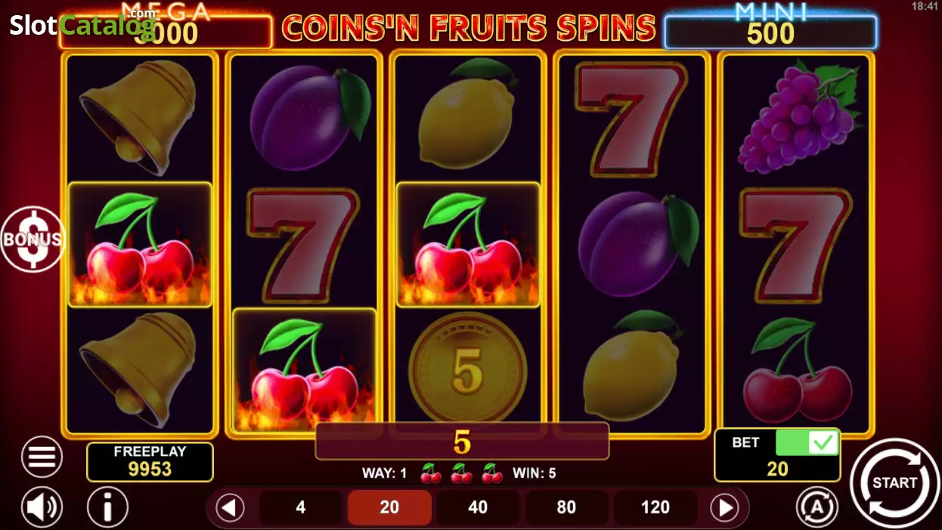Select bet amount 80
Viewport: 942px width, 530px height.
coord(566,507)
